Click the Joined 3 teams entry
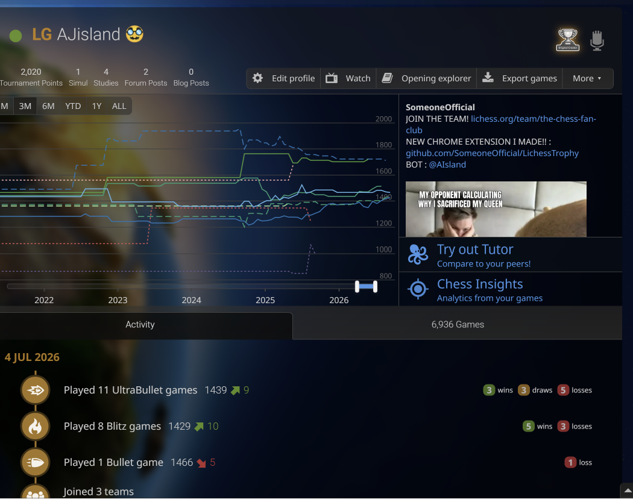633x499 pixels. [98, 491]
